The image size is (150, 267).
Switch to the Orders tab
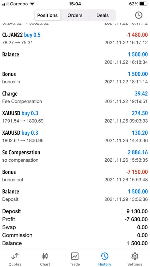coord(75,15)
